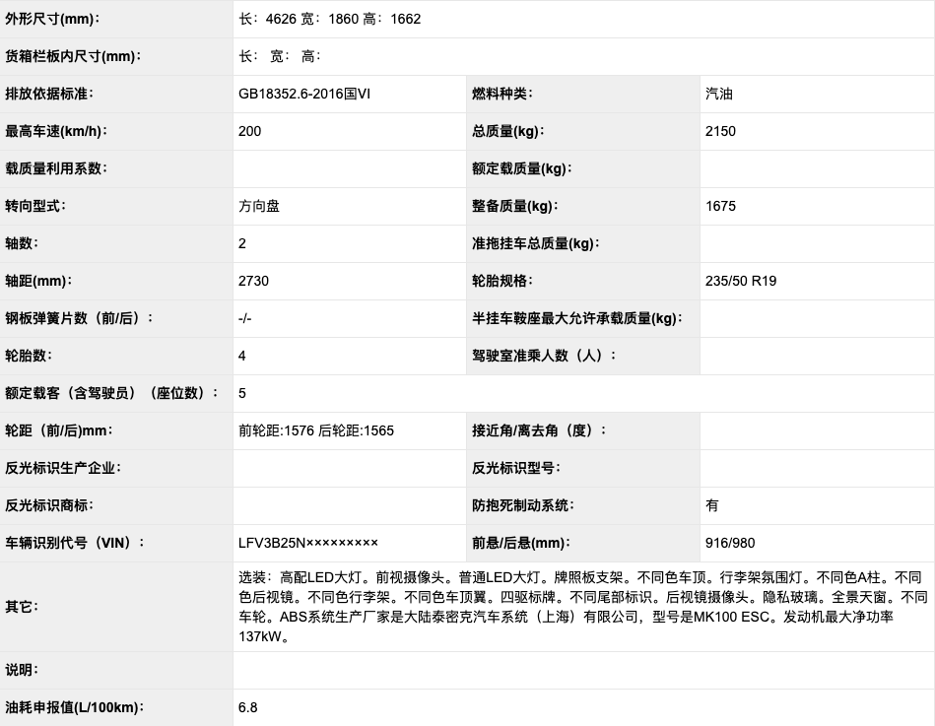Select the 轮胎数 value 4

241,356
